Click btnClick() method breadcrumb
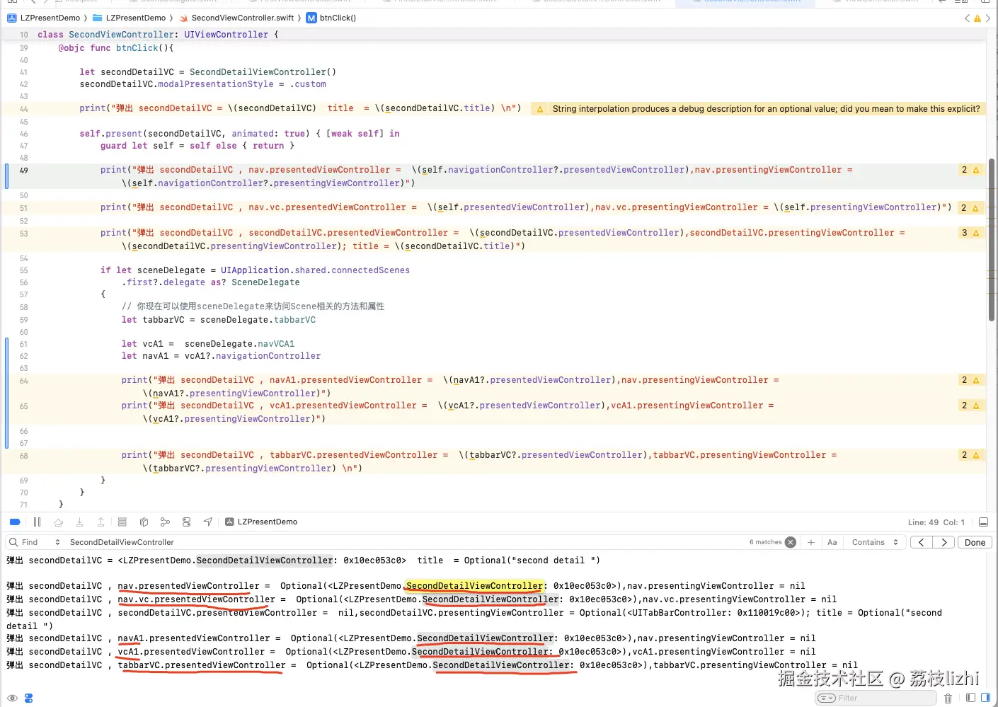 331,18
